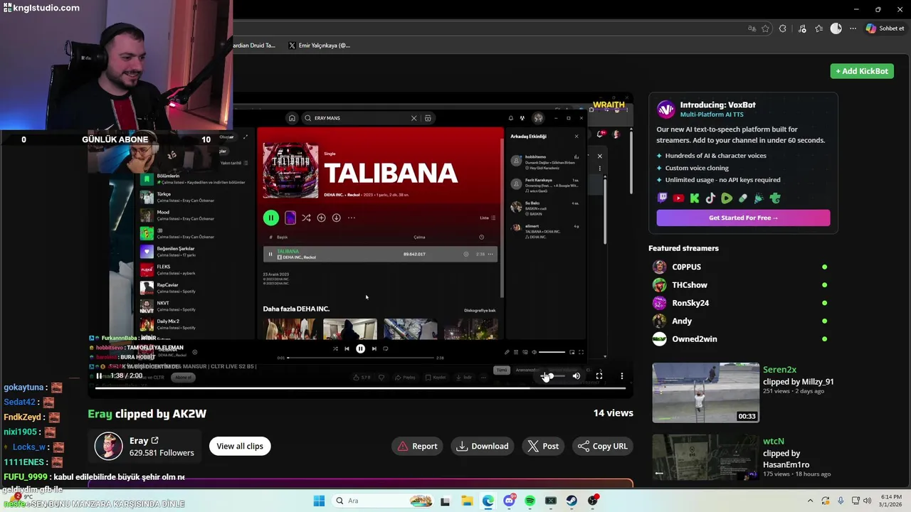Click the TikTok platform icon
This screenshot has height=512, width=911.
(x=710, y=198)
